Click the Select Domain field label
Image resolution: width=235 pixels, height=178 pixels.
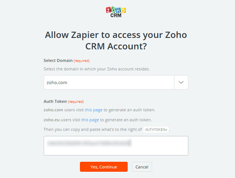pos(58,60)
